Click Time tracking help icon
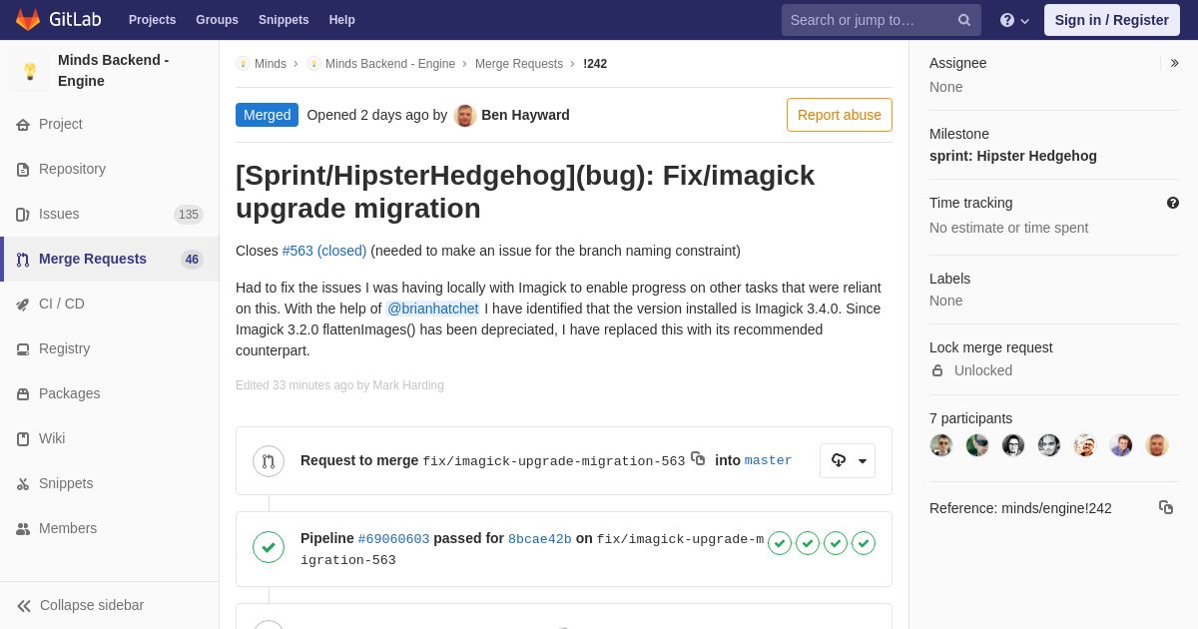This screenshot has height=629, width=1198. point(1173,203)
